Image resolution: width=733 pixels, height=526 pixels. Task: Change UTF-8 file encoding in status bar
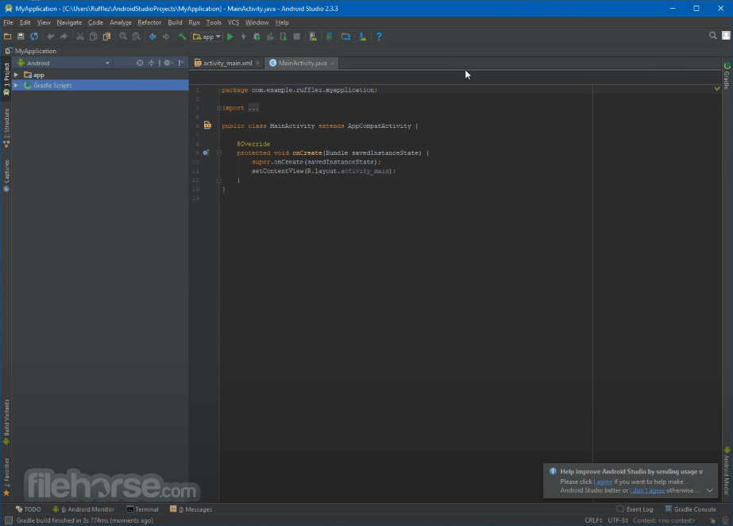point(618,520)
